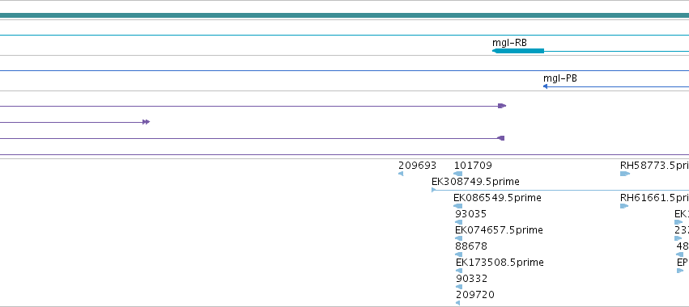
Task: Click the teal chromosome bar at top
Action: coord(345,16)
